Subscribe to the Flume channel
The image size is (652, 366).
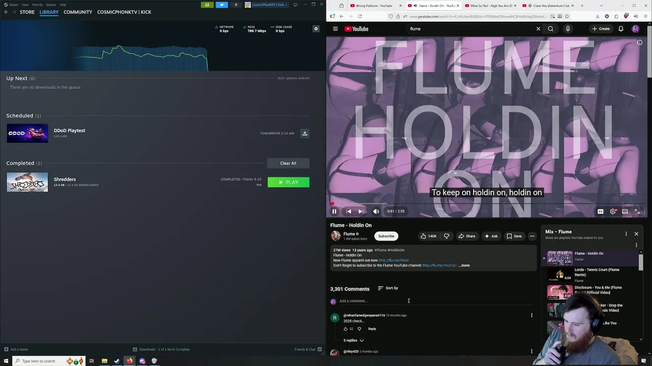pyautogui.click(x=386, y=236)
